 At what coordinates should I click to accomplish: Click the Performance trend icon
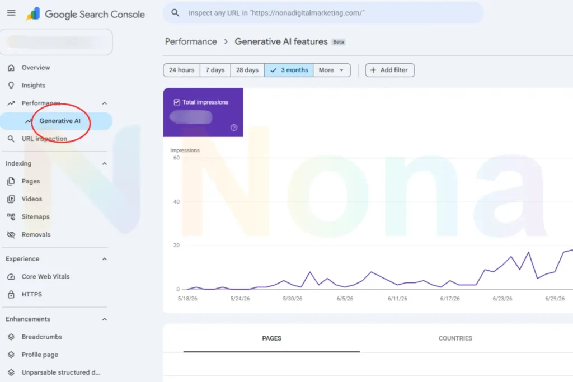point(11,103)
